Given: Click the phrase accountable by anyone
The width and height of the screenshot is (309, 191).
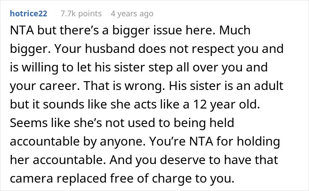Looking at the screenshot, I should [78, 142].
